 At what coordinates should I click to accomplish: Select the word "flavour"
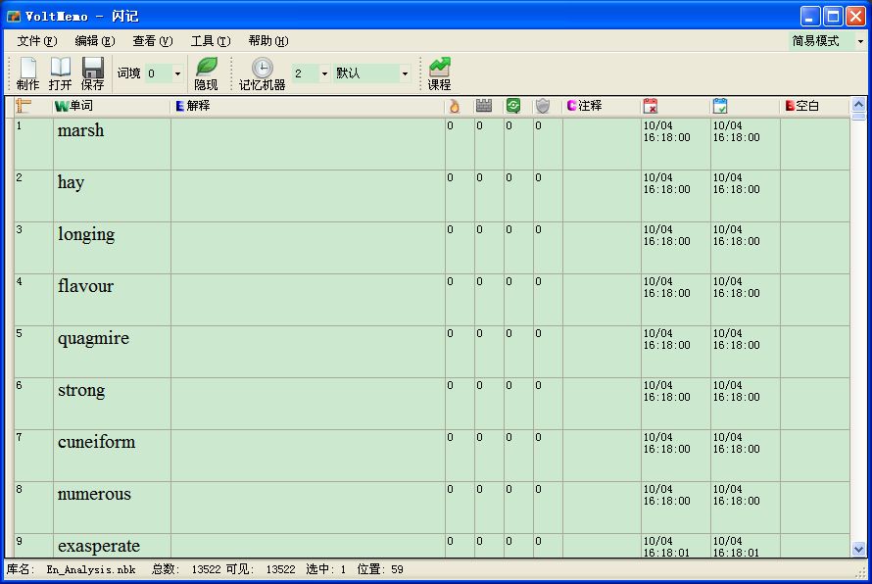coord(85,286)
